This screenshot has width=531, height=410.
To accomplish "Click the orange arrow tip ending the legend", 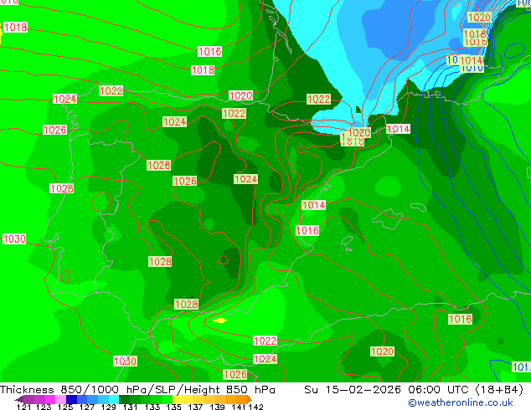I will point(250,399).
